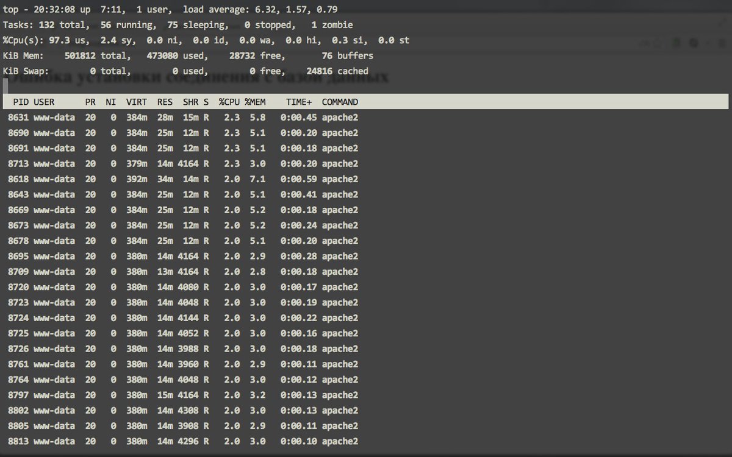
Task: Select PID 8725 in the process list
Action: 18,333
